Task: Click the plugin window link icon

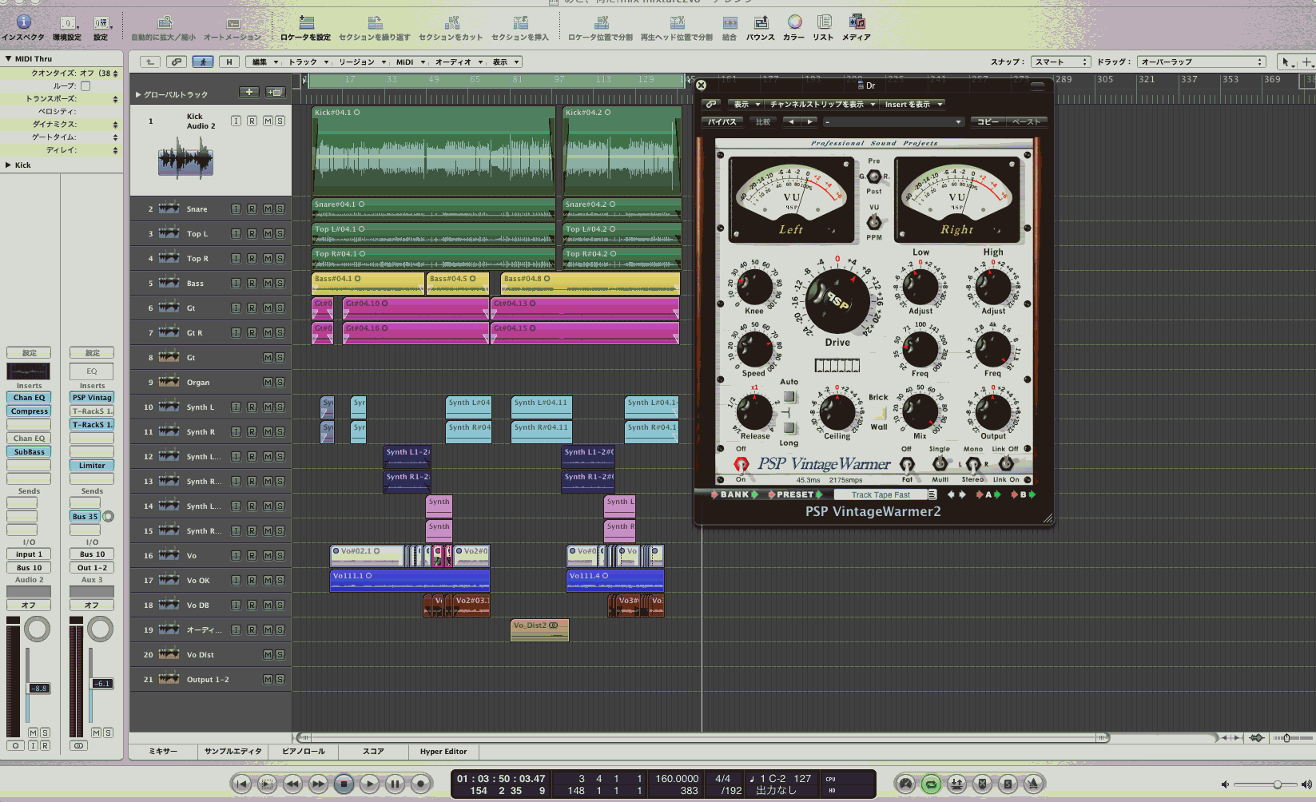Action: click(711, 104)
